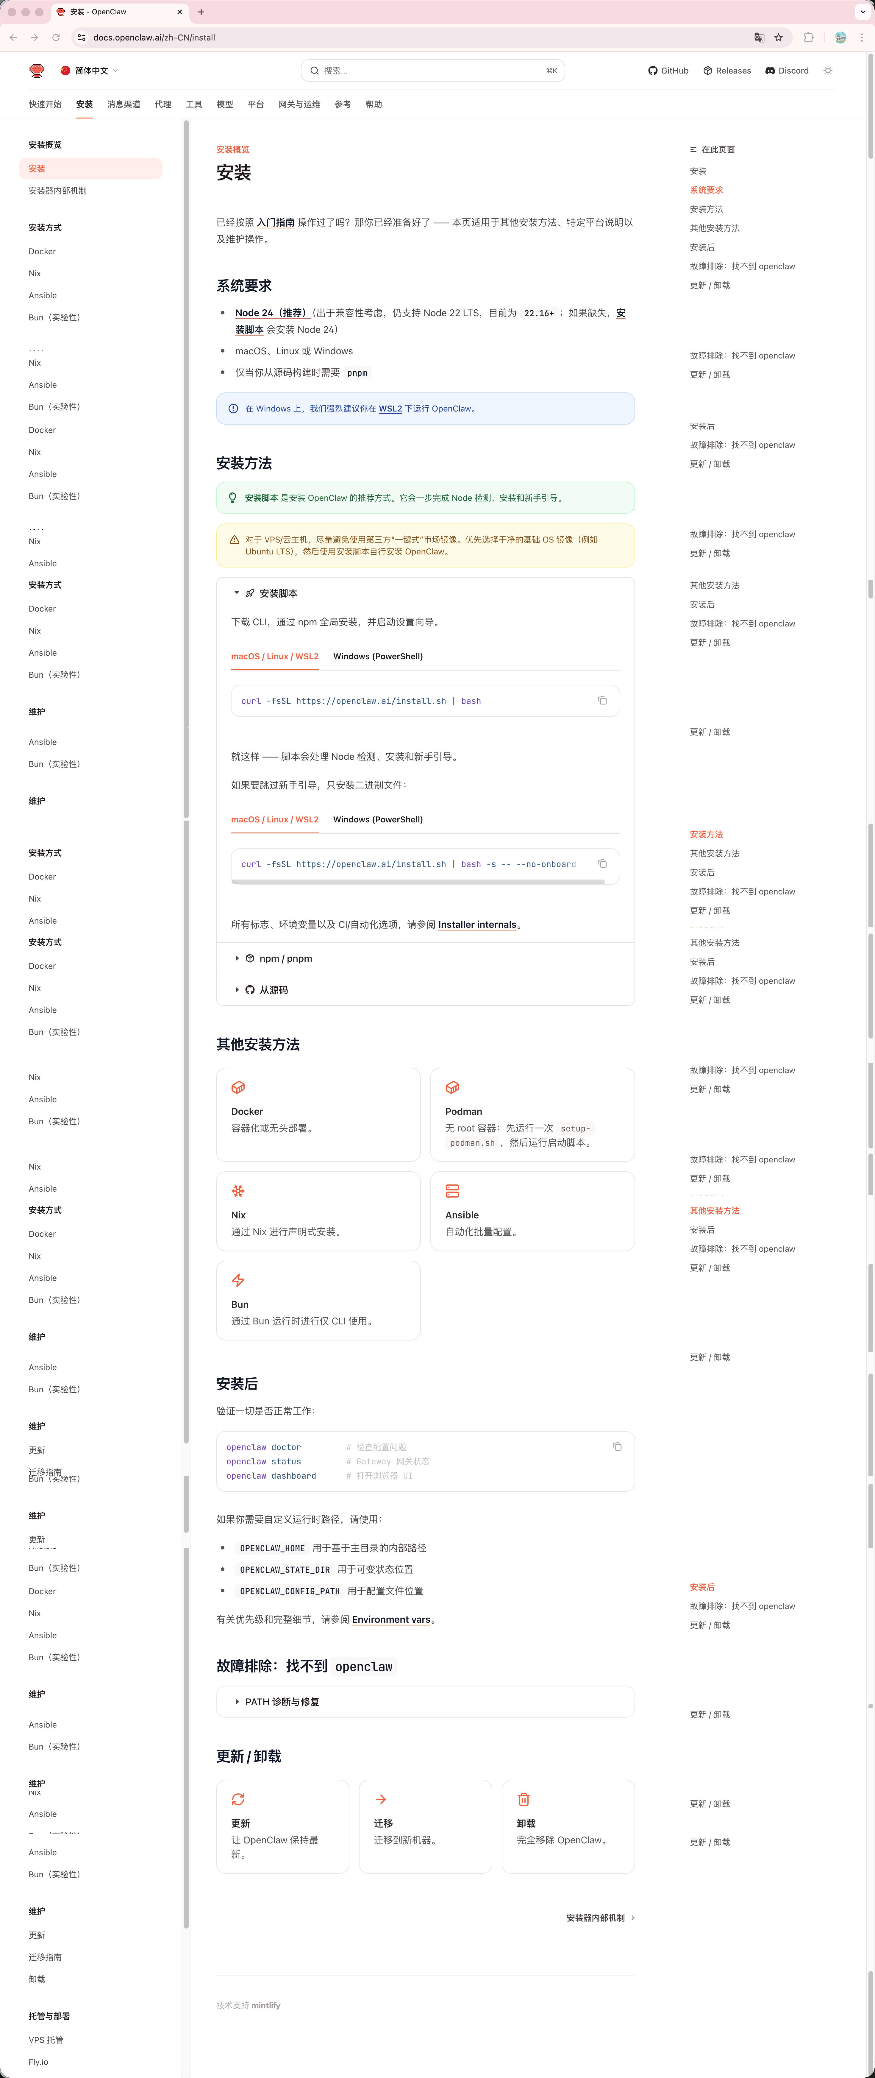
Task: Copy the openclaw doctor code block
Action: 617,1446
